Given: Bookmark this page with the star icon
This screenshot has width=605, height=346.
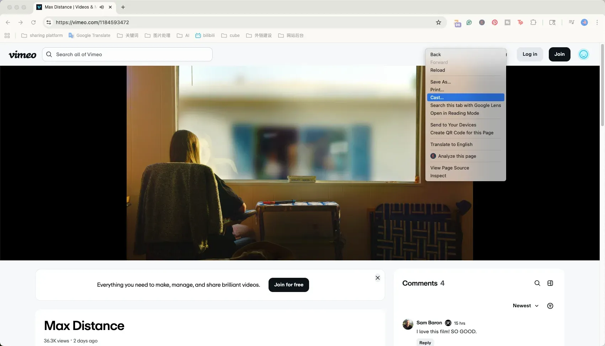Looking at the screenshot, I should pyautogui.click(x=439, y=22).
